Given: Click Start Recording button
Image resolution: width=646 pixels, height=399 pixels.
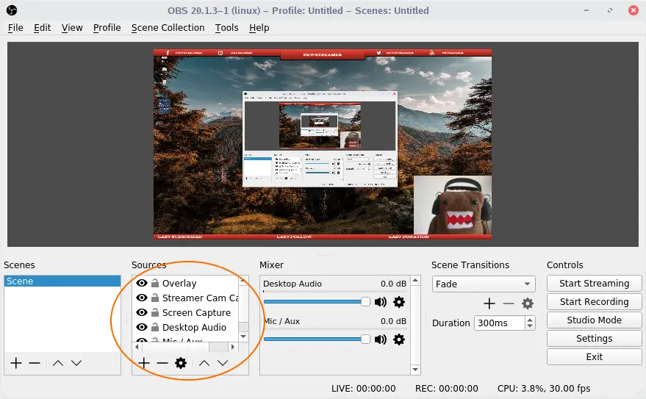Looking at the screenshot, I should [594, 302].
